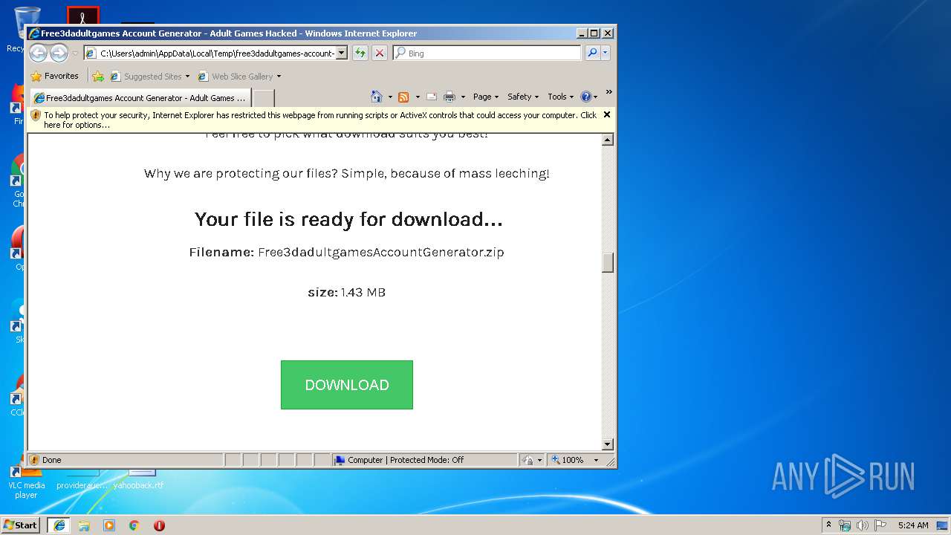Click the green Refresh page icon

click(360, 53)
